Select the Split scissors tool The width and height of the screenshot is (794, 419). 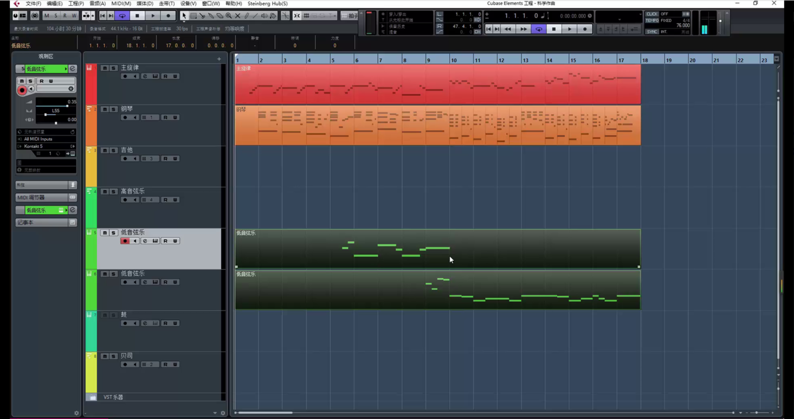tap(202, 16)
